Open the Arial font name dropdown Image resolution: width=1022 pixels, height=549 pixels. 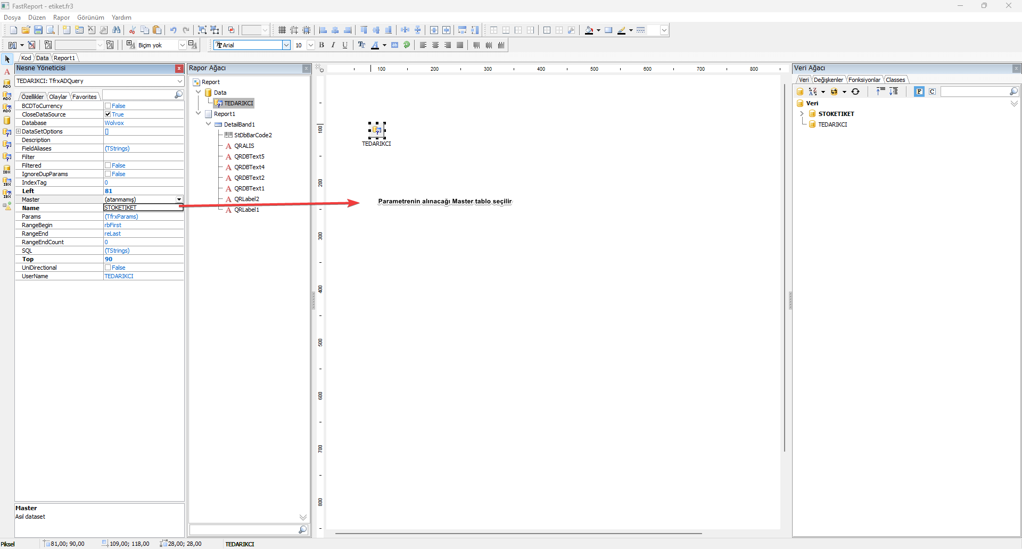click(286, 45)
